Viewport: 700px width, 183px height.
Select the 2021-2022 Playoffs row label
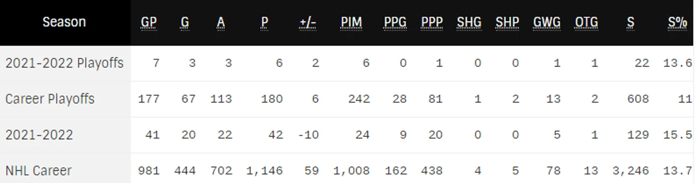click(x=64, y=63)
